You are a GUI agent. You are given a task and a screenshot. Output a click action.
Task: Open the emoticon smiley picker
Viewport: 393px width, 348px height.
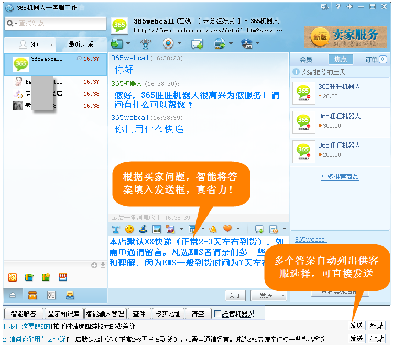pyautogui.click(x=129, y=229)
